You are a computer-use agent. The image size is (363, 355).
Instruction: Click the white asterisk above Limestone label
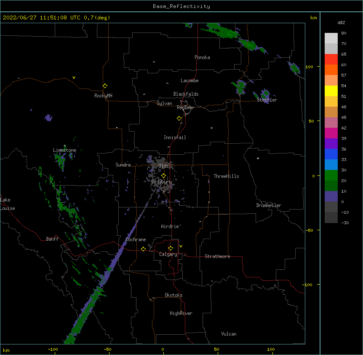(x=64, y=146)
